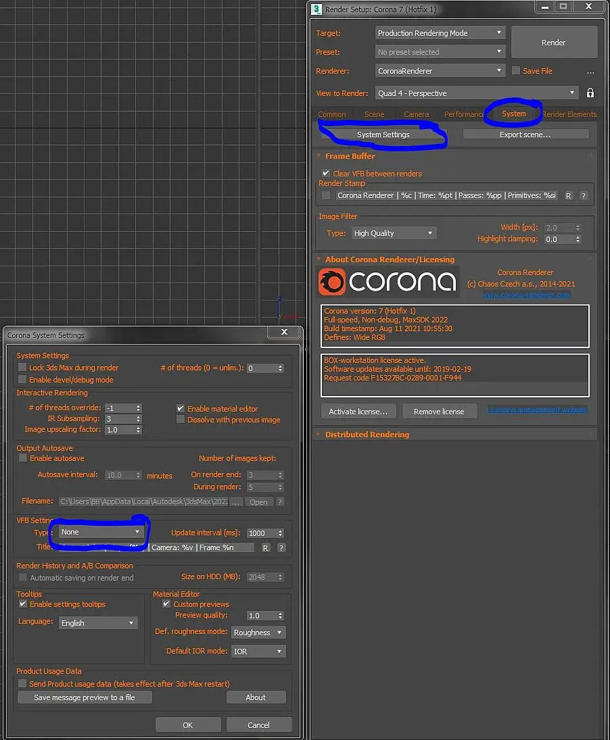Adjust IR Subsampling spinner
The height and width of the screenshot is (740, 610).
tap(139, 418)
